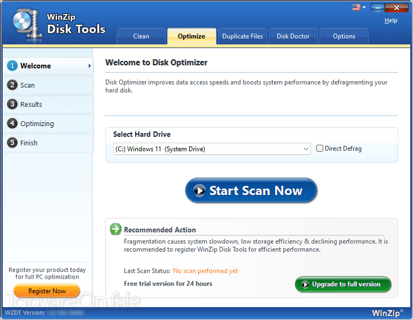The image size is (413, 320).
Task: Select the Optimize tab
Action: 192,37
